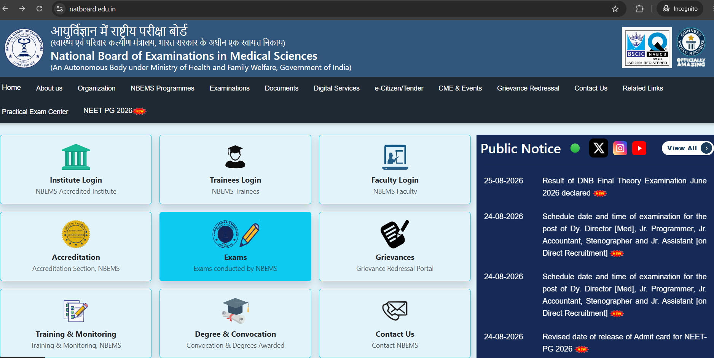Open the revised NEET-PG admit card notice

pyautogui.click(x=625, y=343)
